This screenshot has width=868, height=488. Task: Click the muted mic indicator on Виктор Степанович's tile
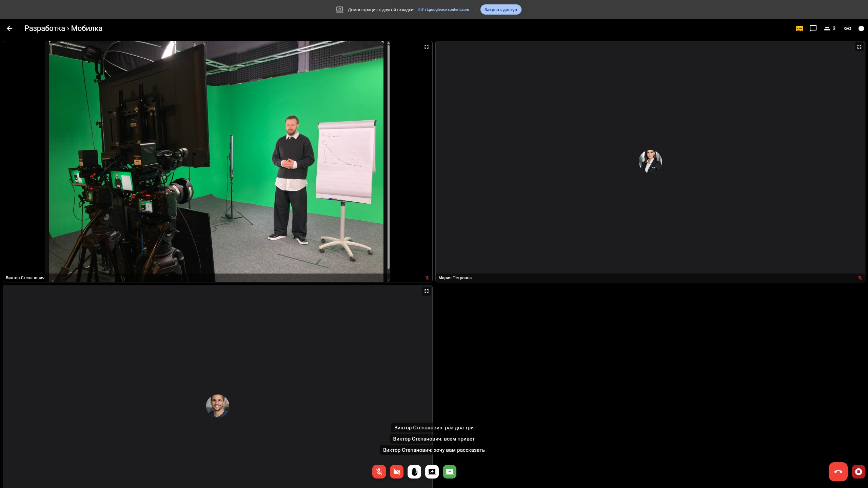point(427,278)
